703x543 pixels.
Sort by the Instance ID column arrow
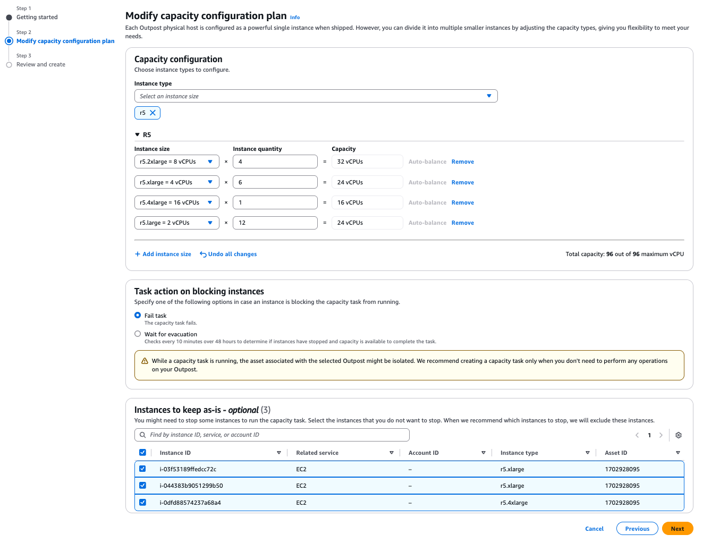pyautogui.click(x=279, y=453)
